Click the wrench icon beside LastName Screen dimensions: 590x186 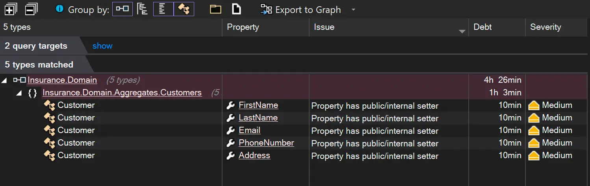coord(231,118)
